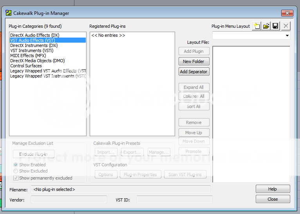Save the plug-in menu layout
This screenshot has width=300, height=214.
(275, 26)
